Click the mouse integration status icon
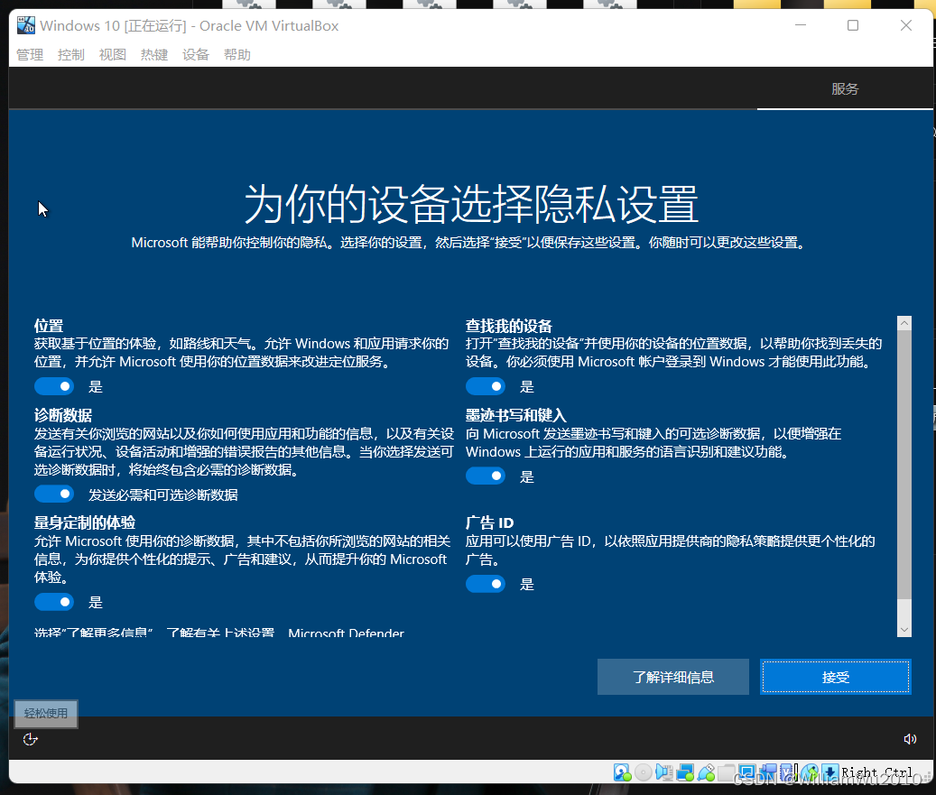The image size is (936, 795). [x=810, y=772]
